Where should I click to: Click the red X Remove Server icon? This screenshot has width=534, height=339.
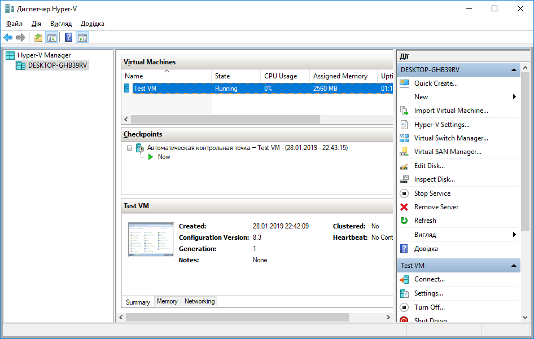click(404, 207)
